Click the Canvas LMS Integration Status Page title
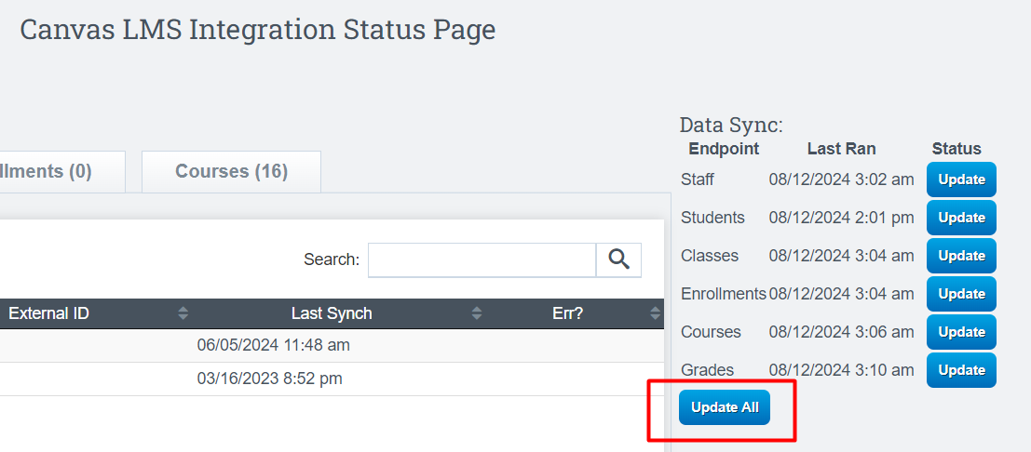Viewport: 1031px width, 452px height. [258, 30]
